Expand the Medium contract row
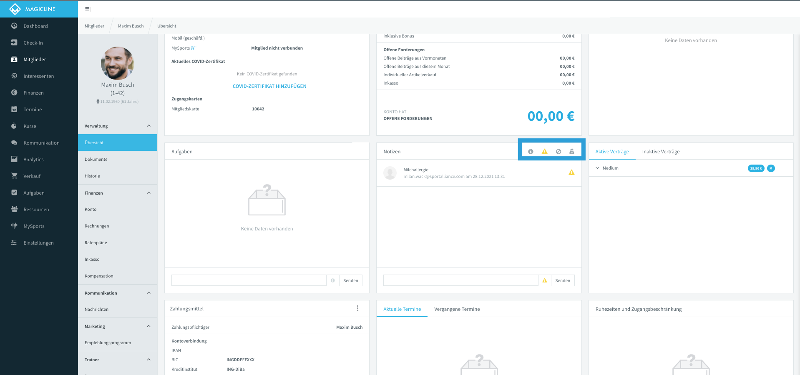The height and width of the screenshot is (375, 800). pos(597,168)
